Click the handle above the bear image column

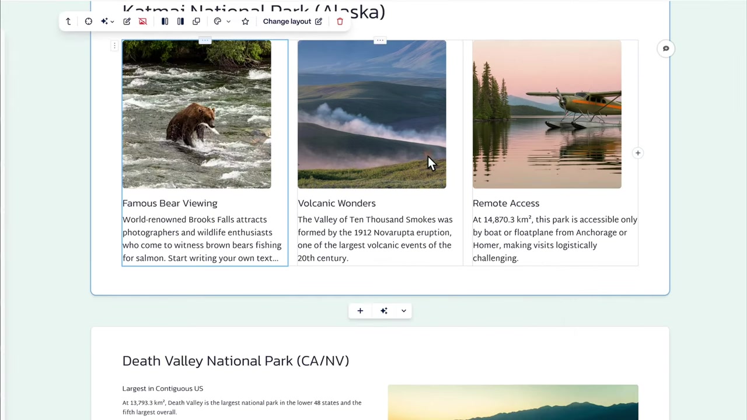(205, 40)
